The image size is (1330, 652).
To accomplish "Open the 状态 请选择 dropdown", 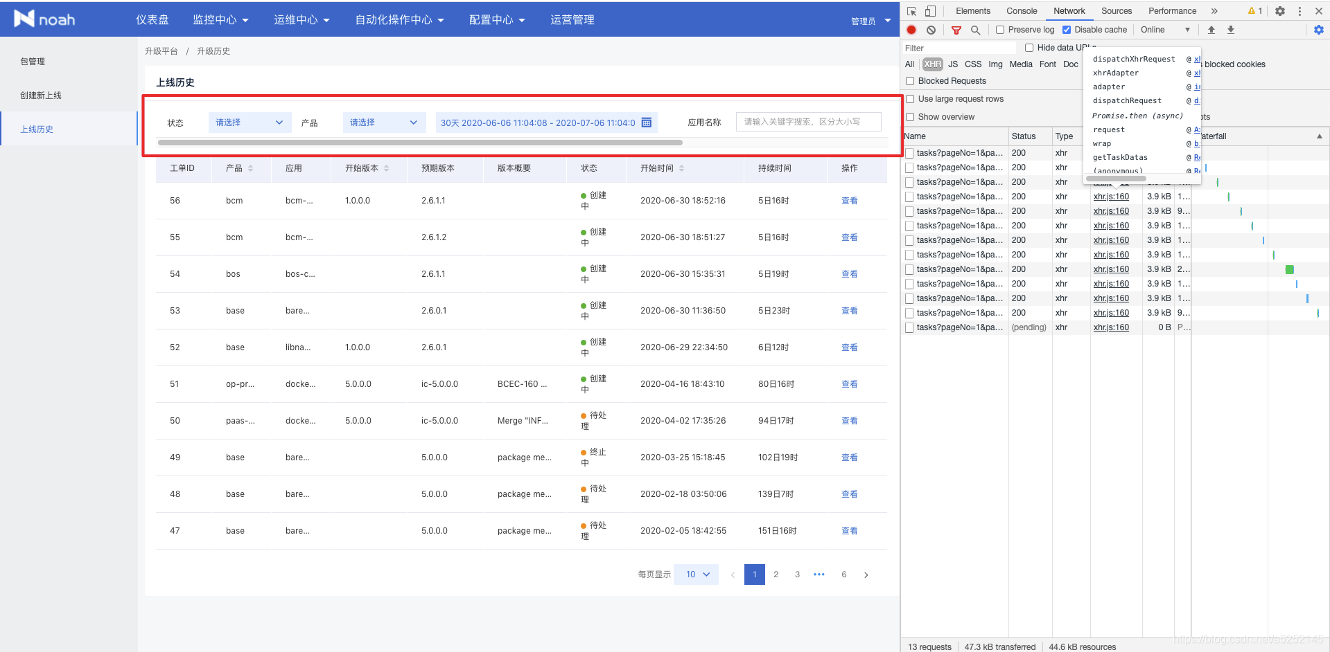I will pyautogui.click(x=250, y=123).
